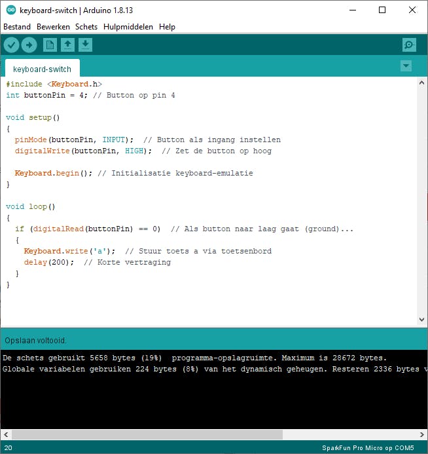Click the comment '// Button op pin 4'
Viewport: 428px width, 454px height.
click(x=134, y=95)
